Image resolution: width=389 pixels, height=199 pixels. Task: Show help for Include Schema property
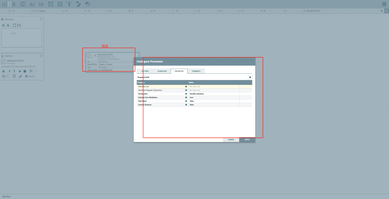click(186, 105)
